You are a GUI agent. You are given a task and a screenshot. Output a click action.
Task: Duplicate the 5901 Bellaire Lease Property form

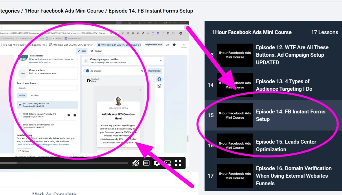click(69, 115)
